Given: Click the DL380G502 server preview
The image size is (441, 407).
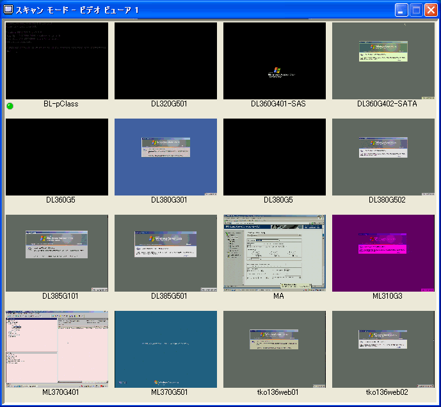Looking at the screenshot, I should 383,157.
